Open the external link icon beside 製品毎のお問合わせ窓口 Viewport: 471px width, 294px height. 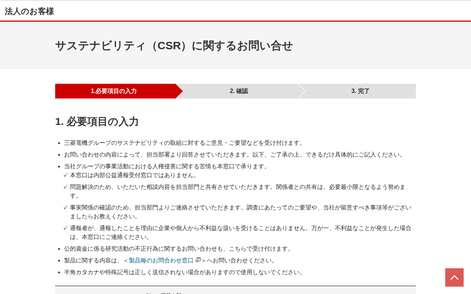[198, 261]
